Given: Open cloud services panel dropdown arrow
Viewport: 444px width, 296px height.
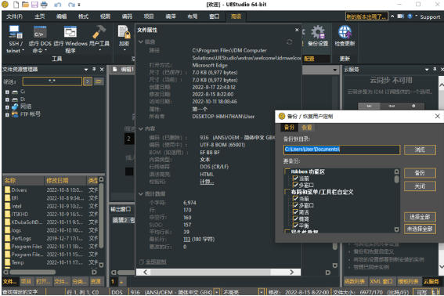Looking at the screenshot, I should pyautogui.click(x=427, y=70).
